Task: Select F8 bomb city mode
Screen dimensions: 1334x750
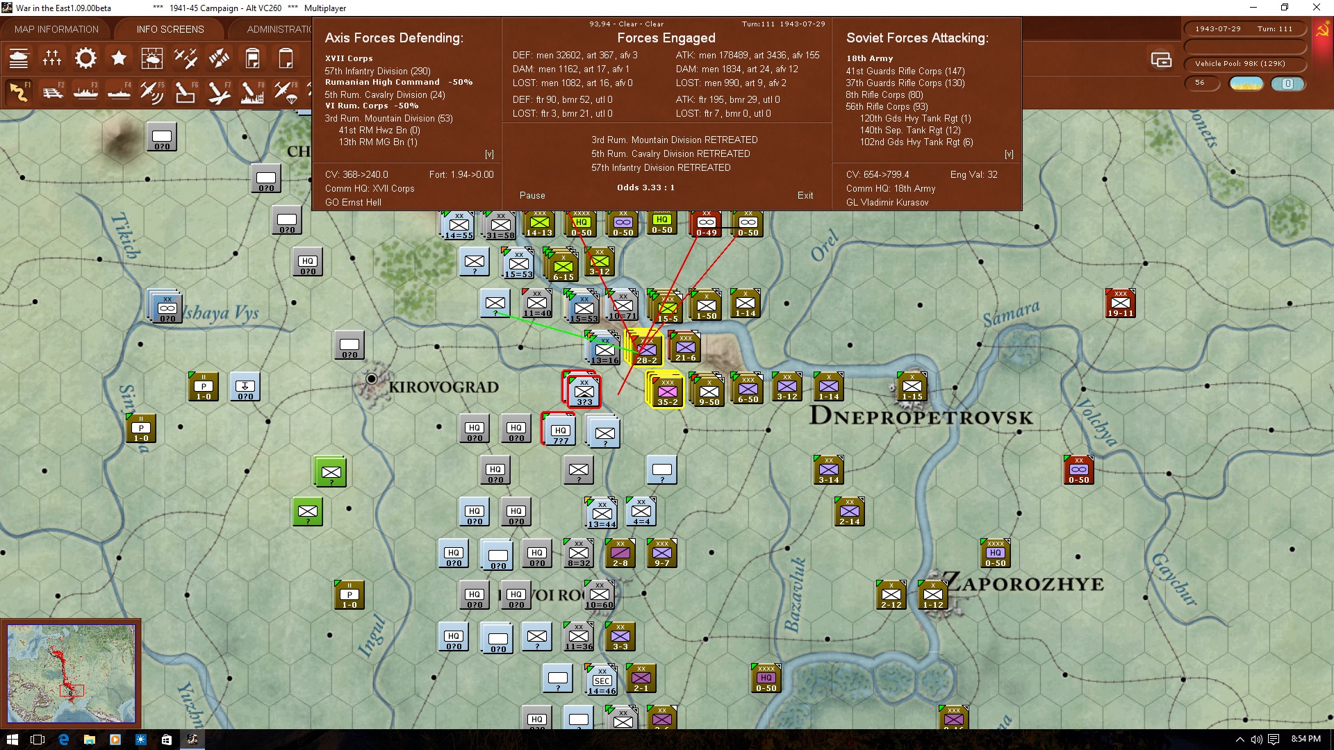Action: click(x=252, y=92)
